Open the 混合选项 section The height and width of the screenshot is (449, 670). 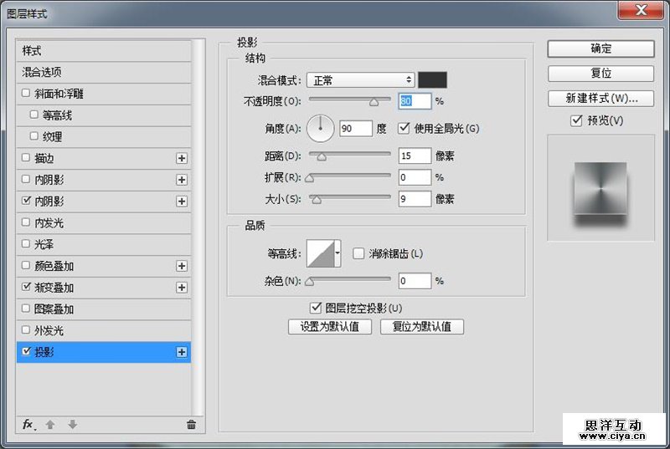coord(103,72)
